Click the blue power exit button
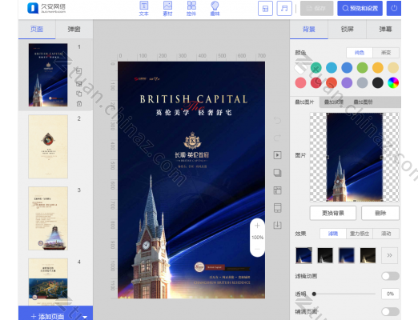This screenshot has height=320, width=418. pyautogui.click(x=394, y=8)
